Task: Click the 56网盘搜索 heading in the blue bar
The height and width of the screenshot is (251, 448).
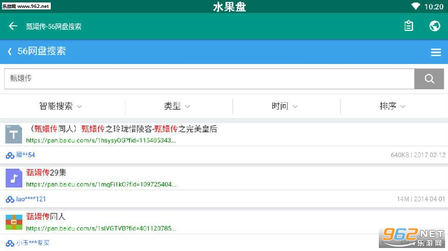Action: pyautogui.click(x=42, y=51)
